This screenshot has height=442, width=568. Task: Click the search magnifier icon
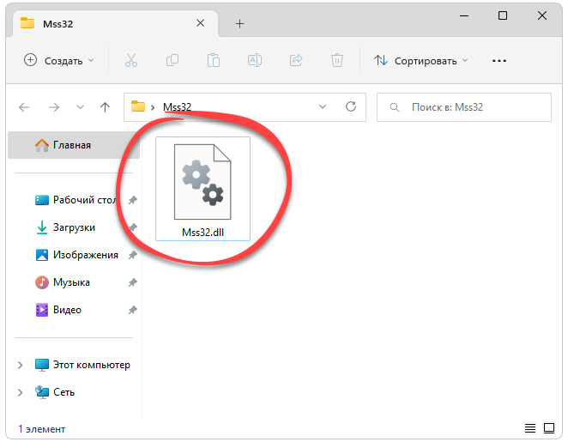[x=395, y=107]
